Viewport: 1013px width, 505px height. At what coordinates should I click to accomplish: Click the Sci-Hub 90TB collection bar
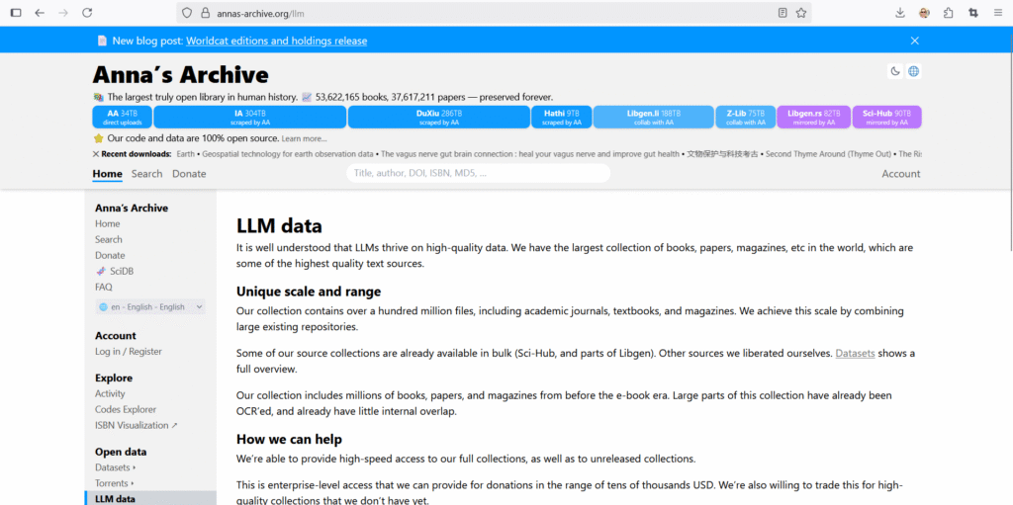pos(886,117)
